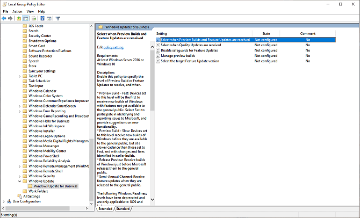Select the Work Folders tree item
Screen dimensions: 360x218
38,191
